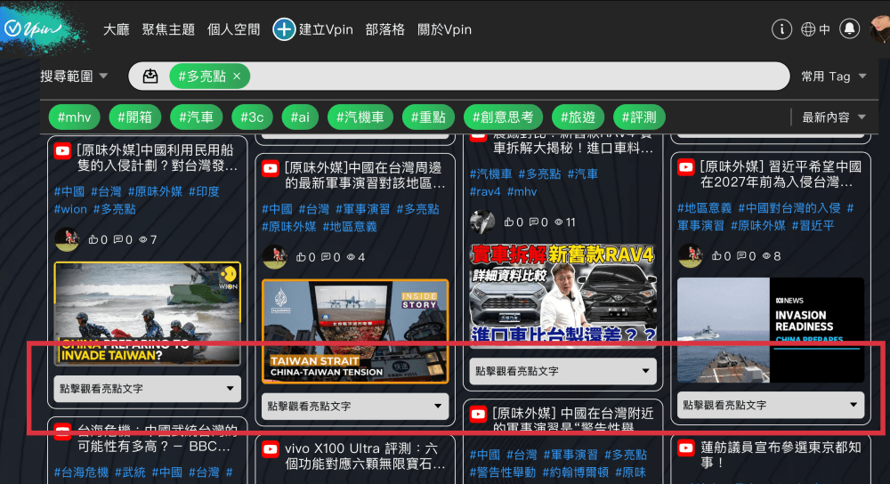
Task: Expand 點擊觀看亮點文字 on RAV4 card
Action: point(563,371)
